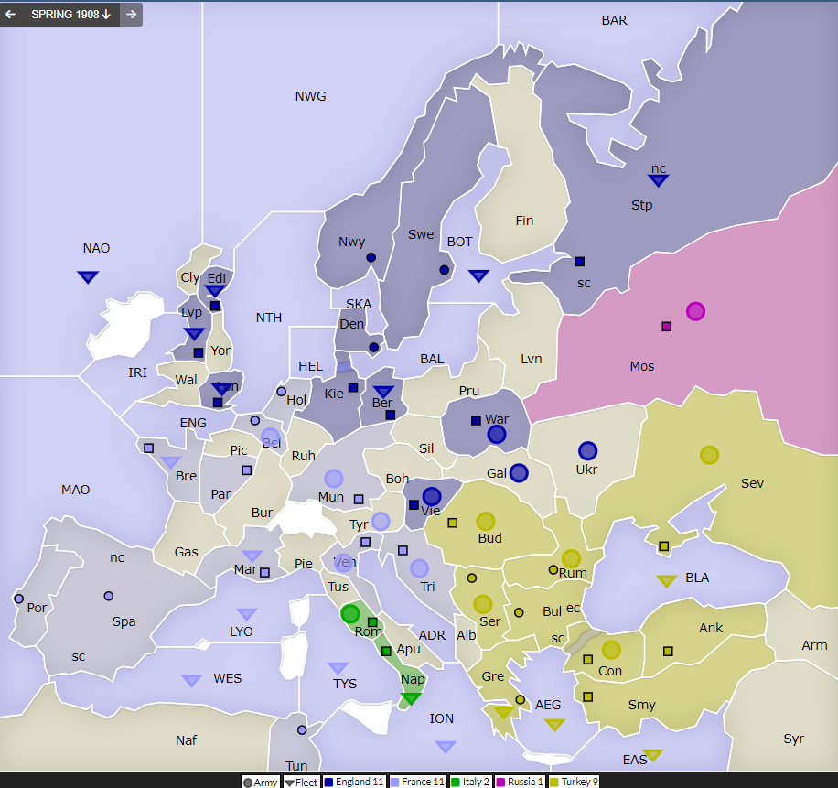The height and width of the screenshot is (788, 838).
Task: Select the fleet on Stp north coast
Action: point(659,180)
